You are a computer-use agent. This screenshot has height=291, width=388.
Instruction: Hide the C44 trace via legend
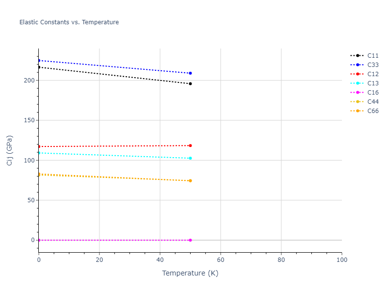click(x=372, y=102)
